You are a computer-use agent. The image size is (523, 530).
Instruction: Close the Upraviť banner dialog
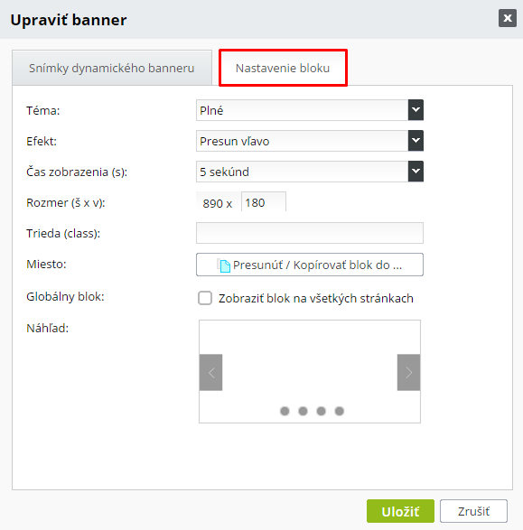(508, 18)
